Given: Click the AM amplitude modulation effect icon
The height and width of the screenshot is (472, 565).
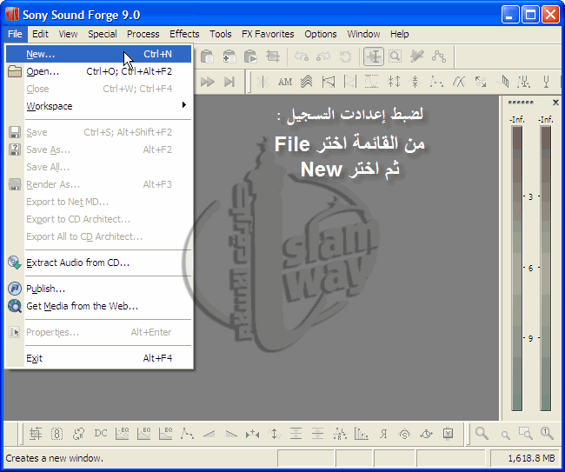Looking at the screenshot, I should (285, 82).
